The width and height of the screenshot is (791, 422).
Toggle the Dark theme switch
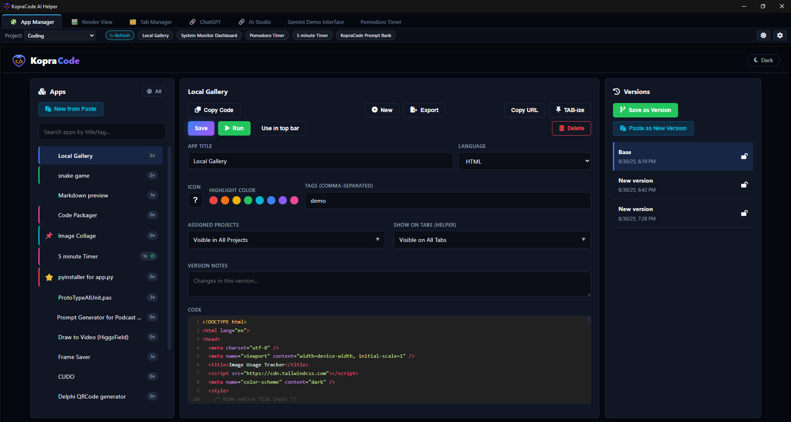(x=763, y=60)
